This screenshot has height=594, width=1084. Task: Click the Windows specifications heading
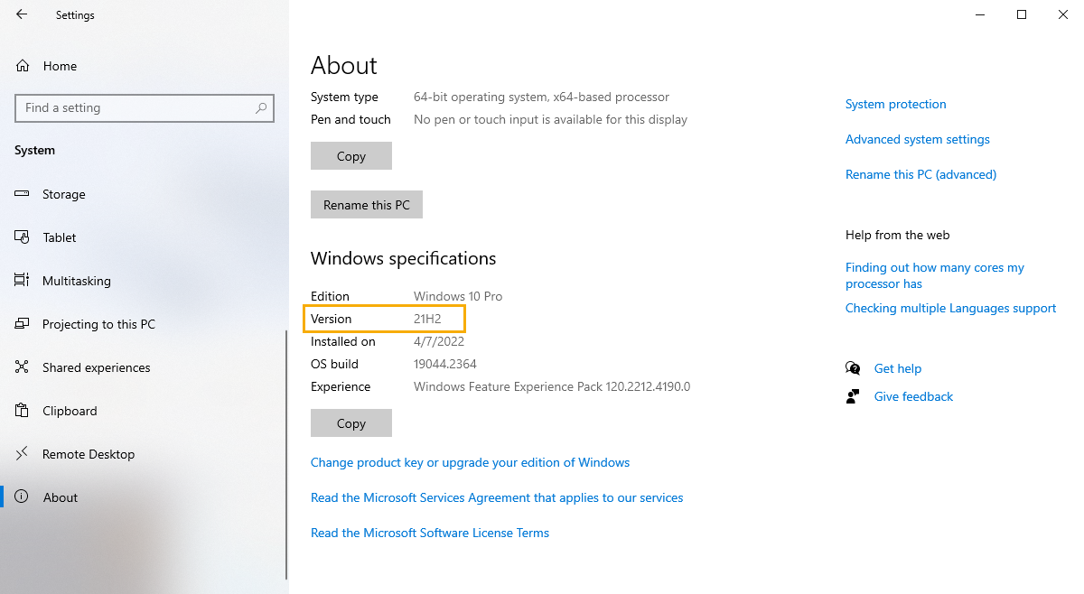coord(403,258)
